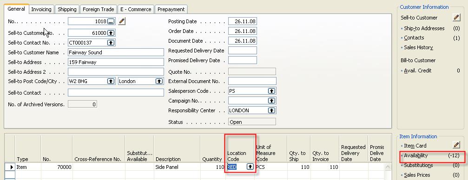Open lookup arrow for Sell-to Contact No.
The width and height of the screenshot is (468, 180).
tap(111, 43)
